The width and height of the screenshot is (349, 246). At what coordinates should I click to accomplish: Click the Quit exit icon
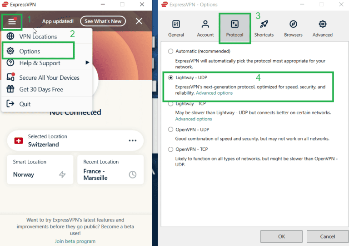[10, 103]
